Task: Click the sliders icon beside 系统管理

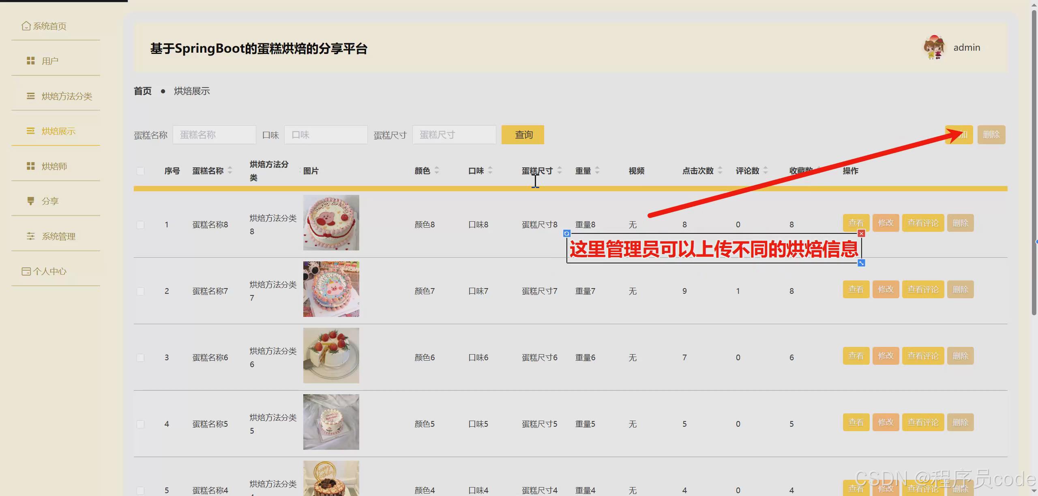Action: tap(30, 236)
